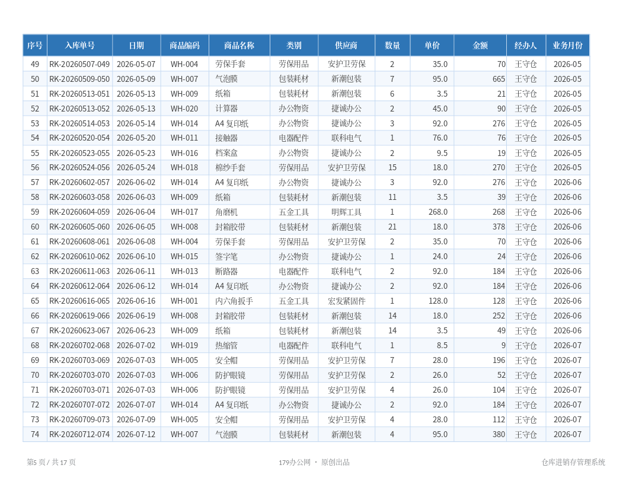Select the product name 断路器
Viewport: 626px width, 484px height.
[x=226, y=272]
